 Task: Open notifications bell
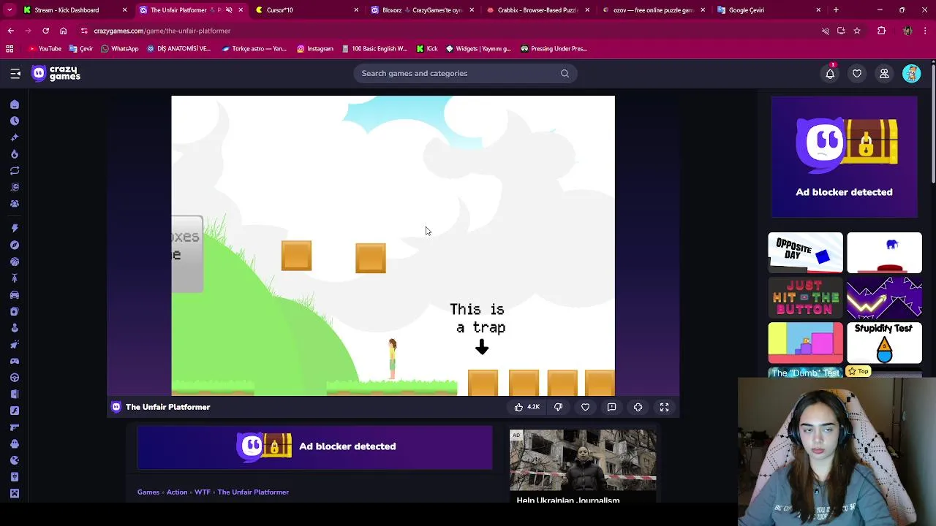(x=830, y=73)
